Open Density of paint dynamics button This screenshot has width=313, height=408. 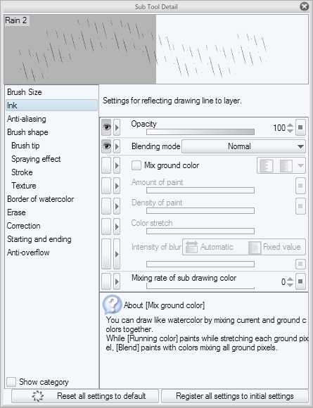point(300,206)
